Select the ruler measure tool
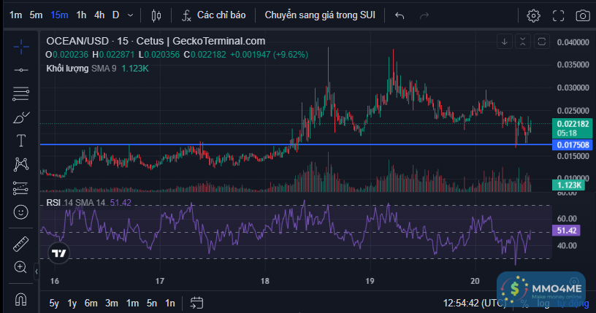Viewport: 596px width, 313px height. 21,244
